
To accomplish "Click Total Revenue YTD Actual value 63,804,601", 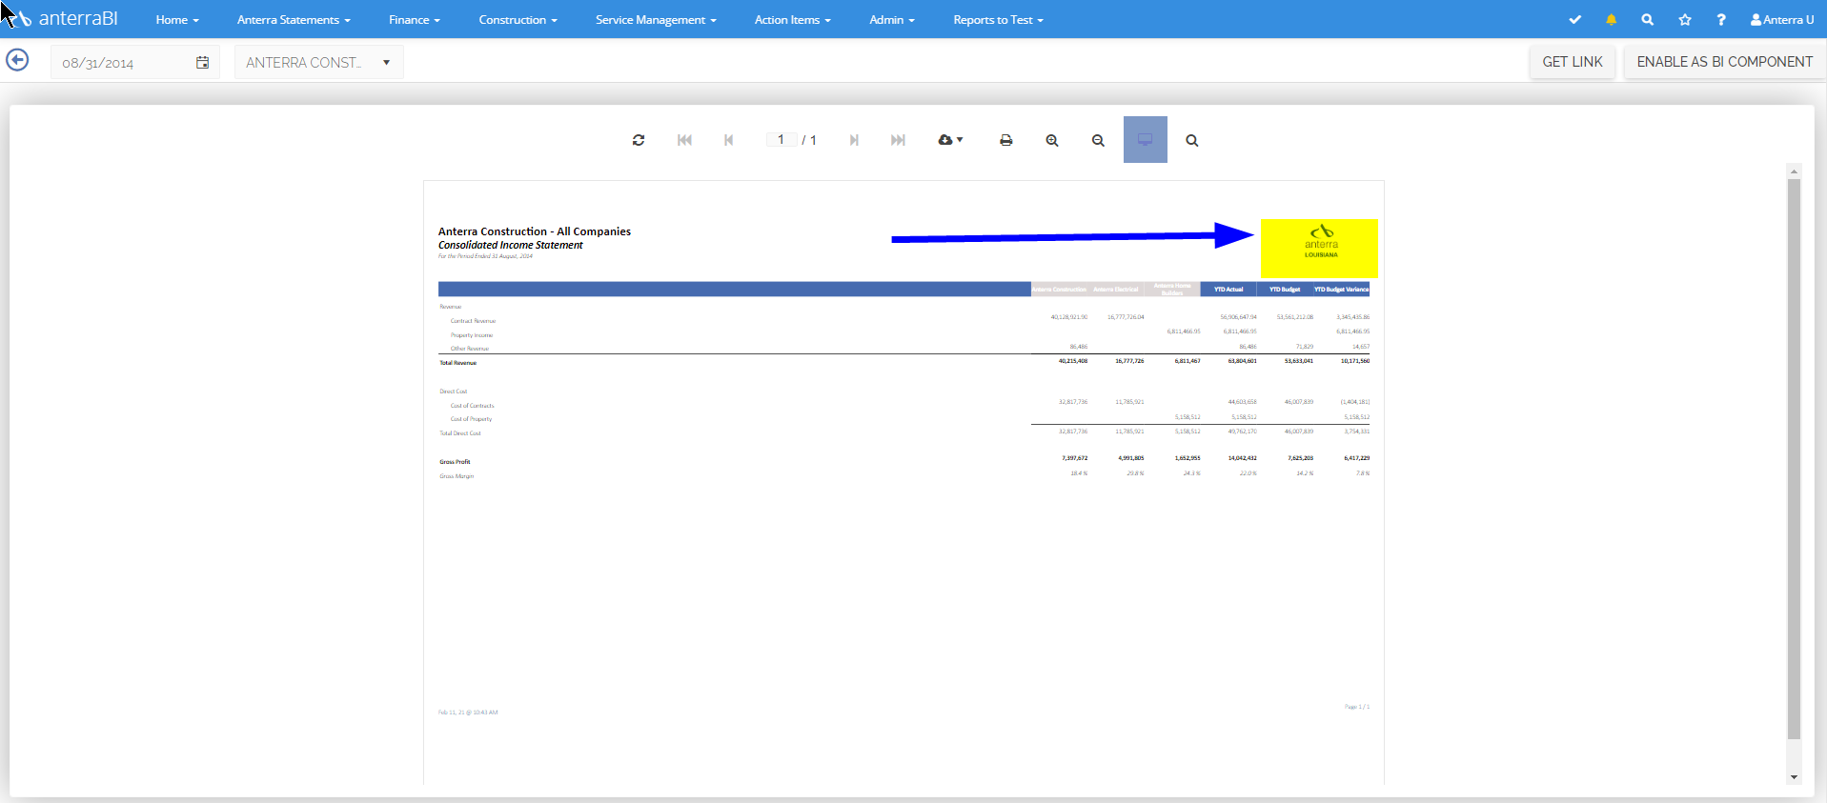I will [x=1242, y=361].
